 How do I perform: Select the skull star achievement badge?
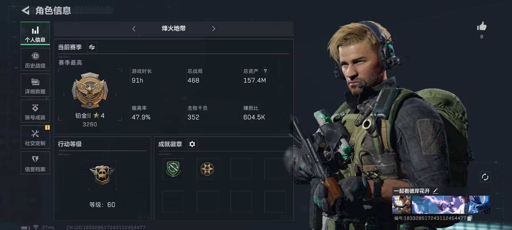point(207,169)
